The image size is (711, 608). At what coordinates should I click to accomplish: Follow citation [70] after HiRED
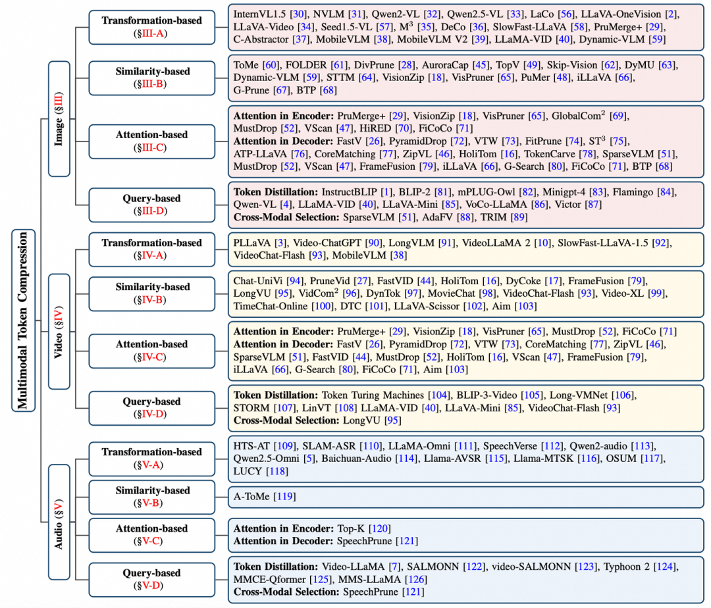(x=404, y=129)
